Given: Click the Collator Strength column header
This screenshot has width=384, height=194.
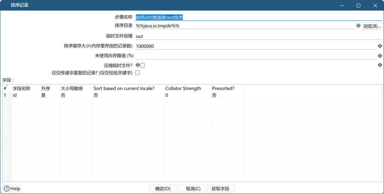Looking at the screenshot, I should (x=187, y=88).
